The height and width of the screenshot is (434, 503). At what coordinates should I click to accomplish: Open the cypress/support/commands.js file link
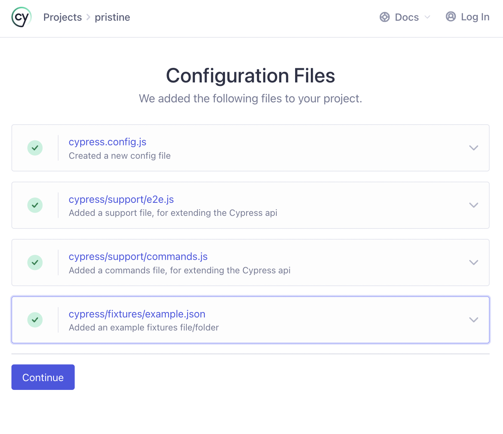(x=138, y=256)
